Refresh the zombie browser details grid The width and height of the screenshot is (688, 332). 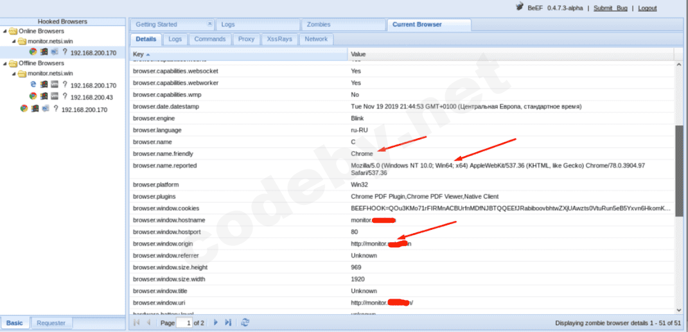tap(245, 323)
